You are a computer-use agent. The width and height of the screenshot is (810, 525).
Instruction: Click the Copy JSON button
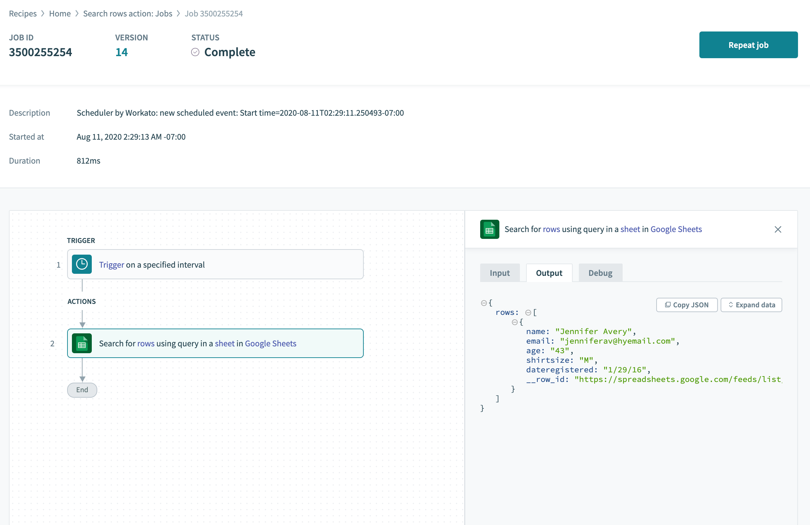(x=687, y=305)
